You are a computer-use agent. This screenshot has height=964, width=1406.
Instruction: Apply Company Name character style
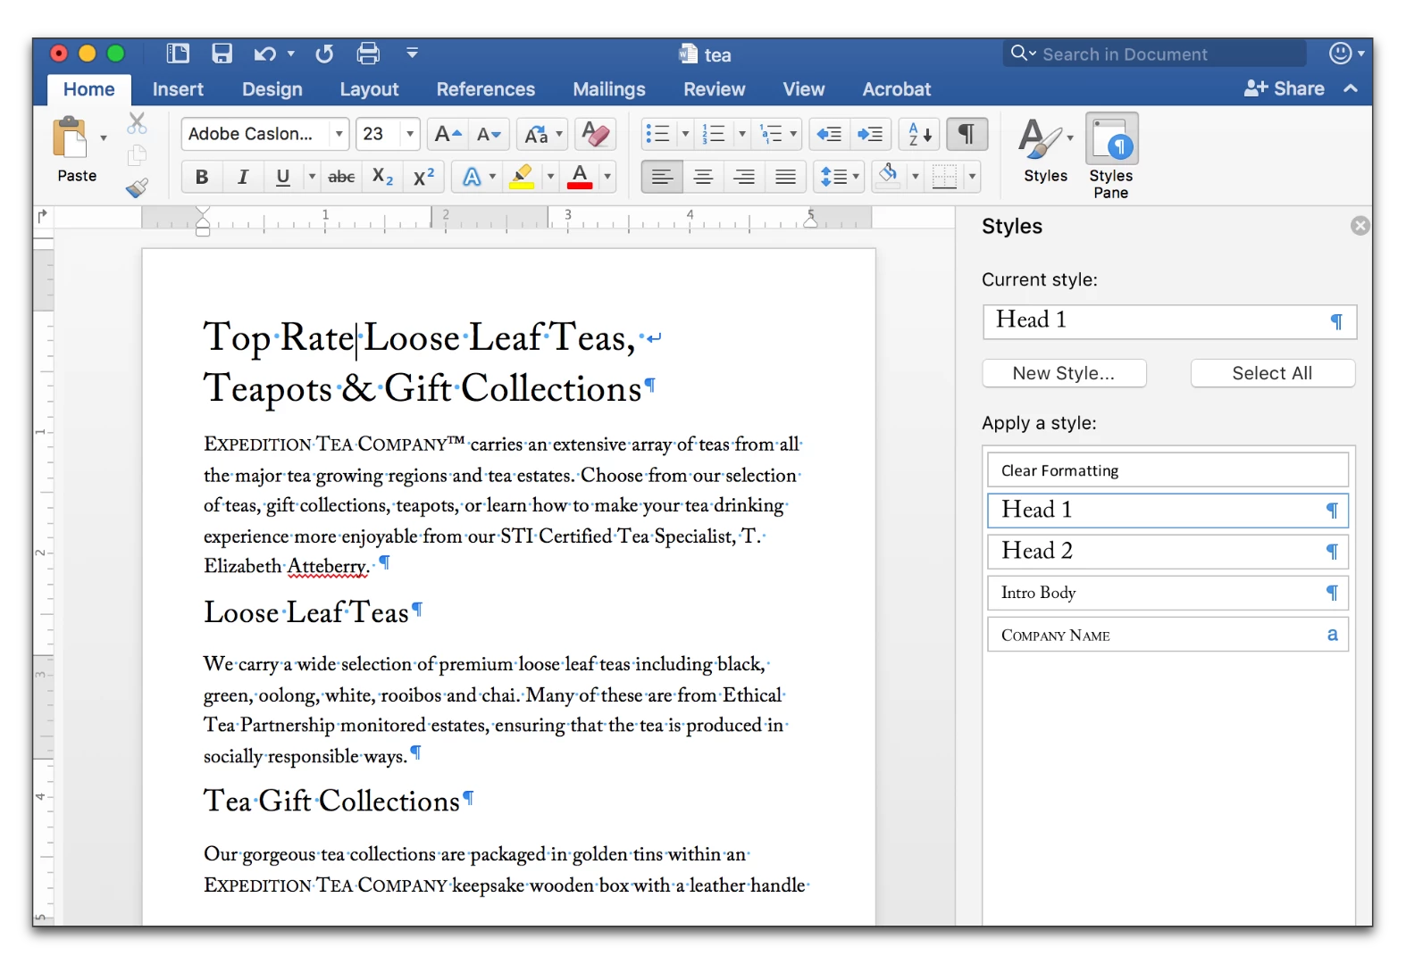1167,635
